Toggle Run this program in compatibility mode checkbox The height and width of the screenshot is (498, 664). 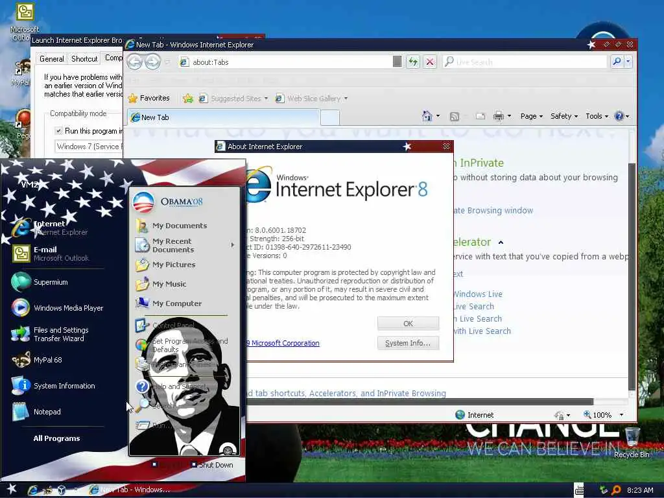click(59, 131)
